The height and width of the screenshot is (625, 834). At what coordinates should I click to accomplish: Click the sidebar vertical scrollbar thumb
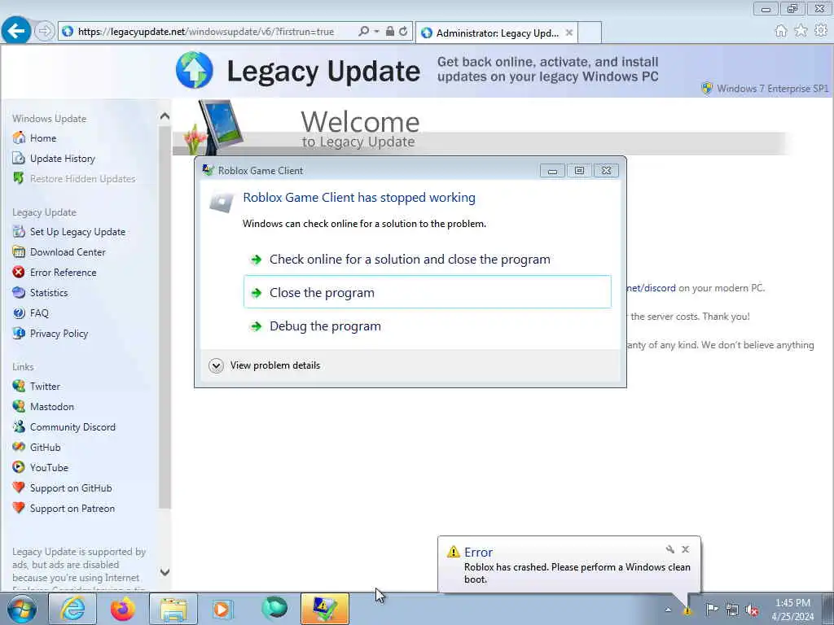pyautogui.click(x=165, y=317)
